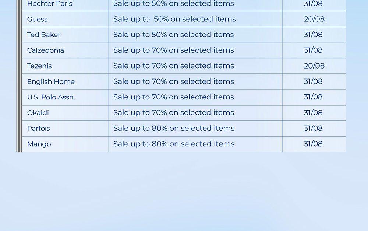368x231 pixels.
Task: Click the 31/08 date in Okaidi row
Action: (x=313, y=113)
